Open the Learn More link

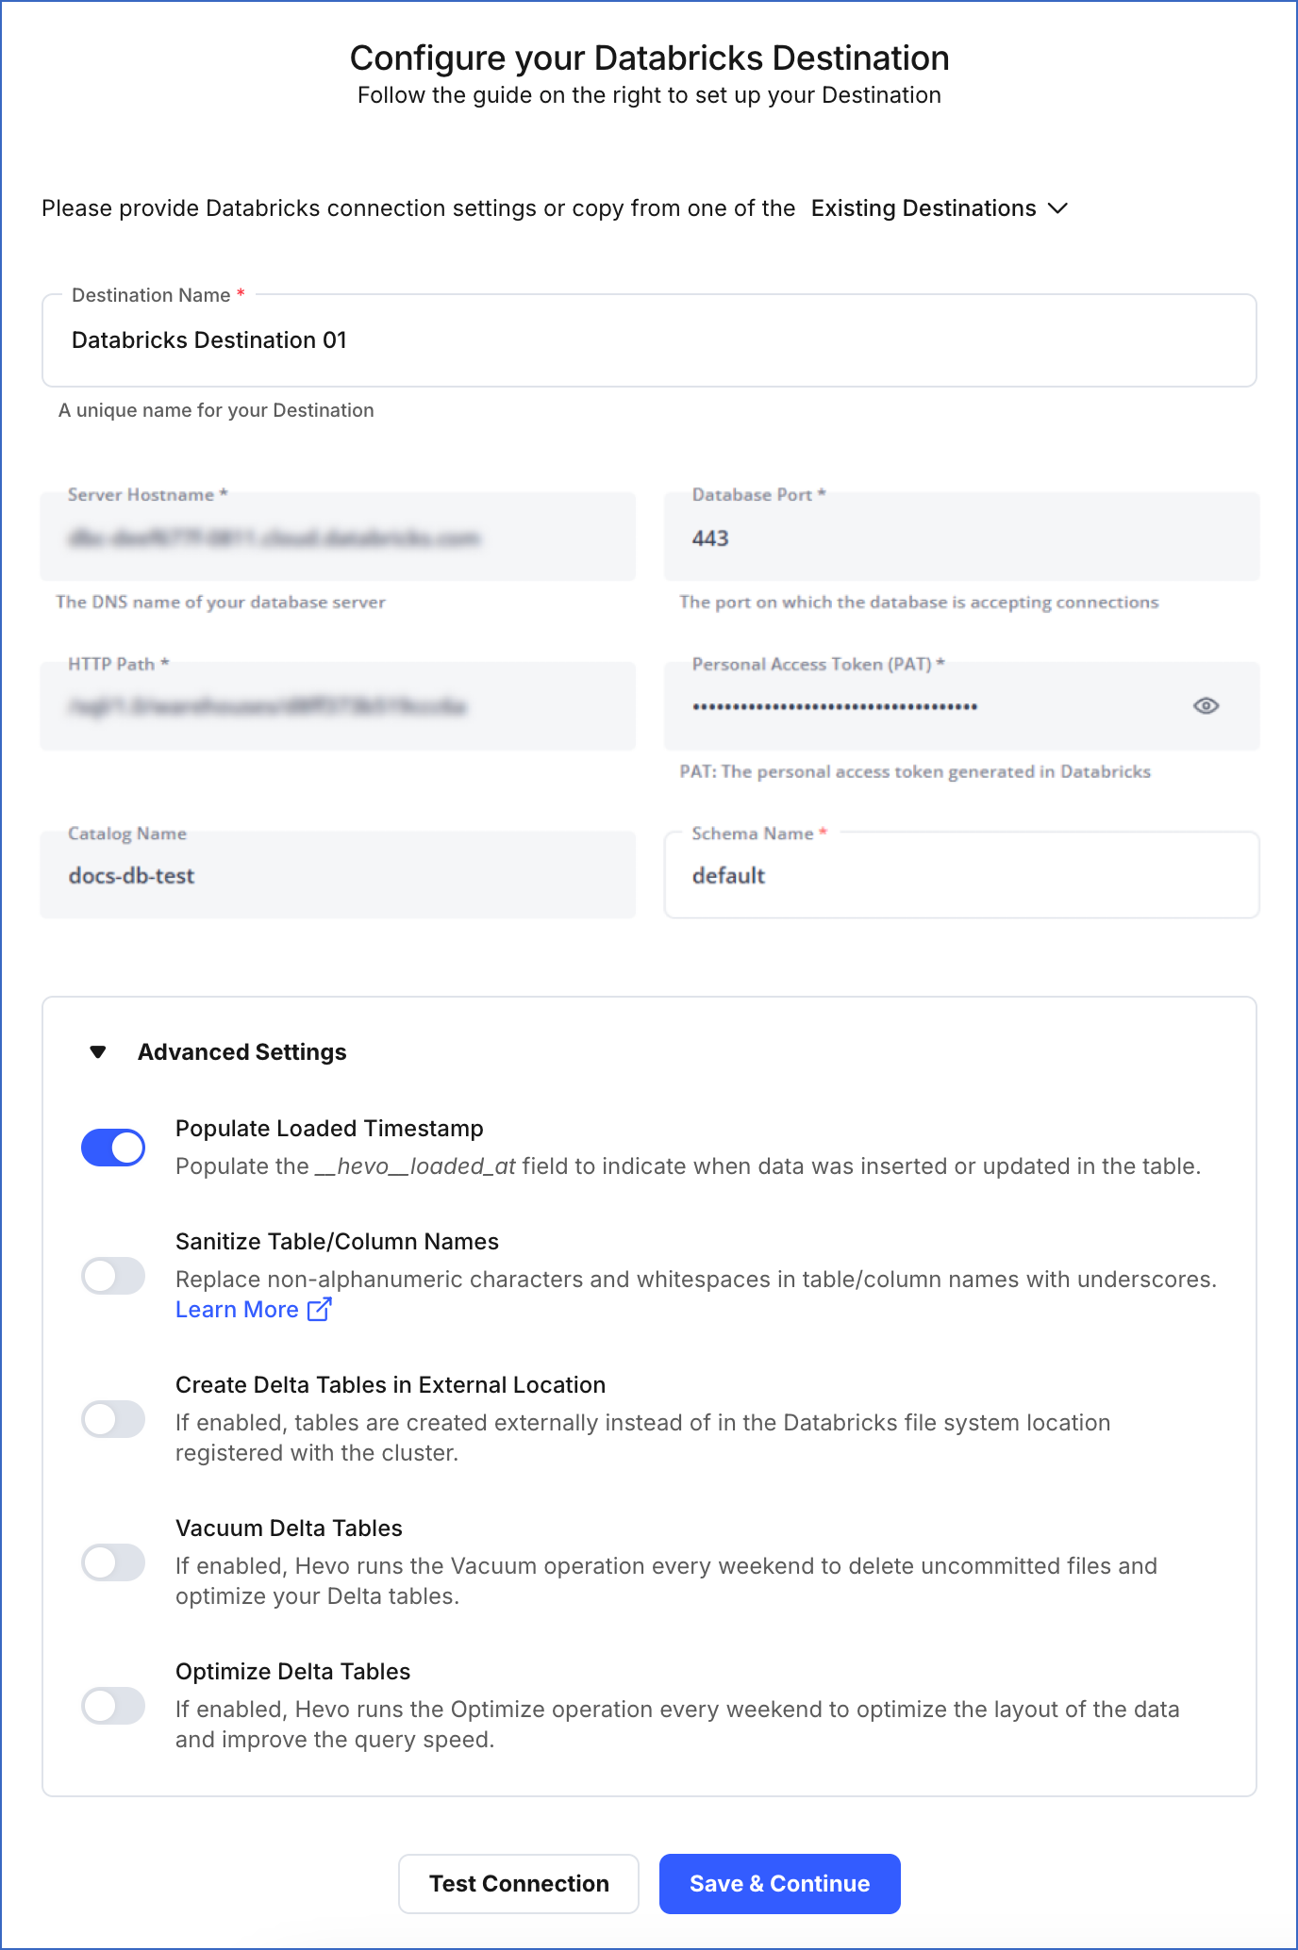click(237, 1309)
